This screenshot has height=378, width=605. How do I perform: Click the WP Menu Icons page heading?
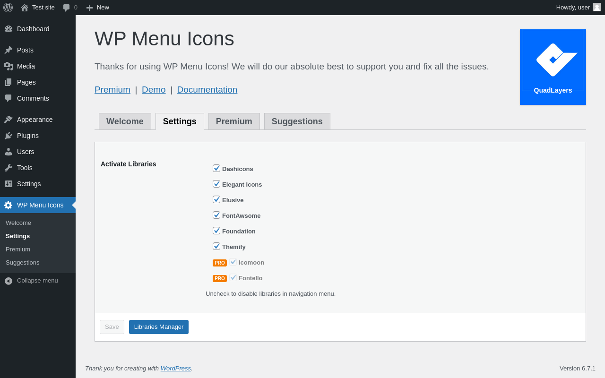[164, 39]
